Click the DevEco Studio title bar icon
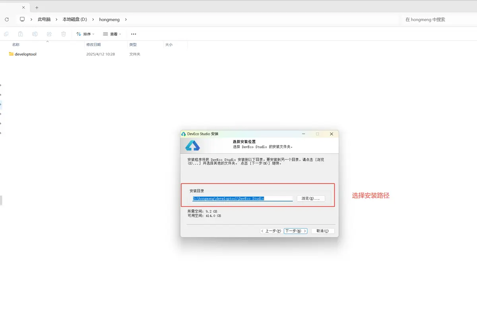 coord(183,134)
